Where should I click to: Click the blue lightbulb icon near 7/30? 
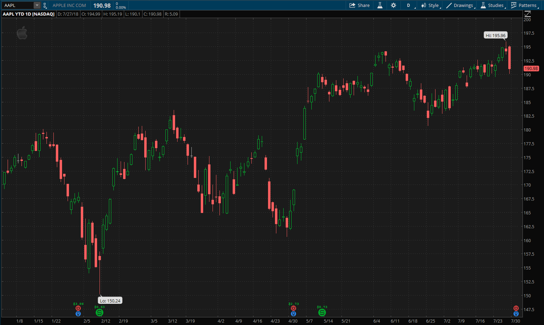(516, 313)
